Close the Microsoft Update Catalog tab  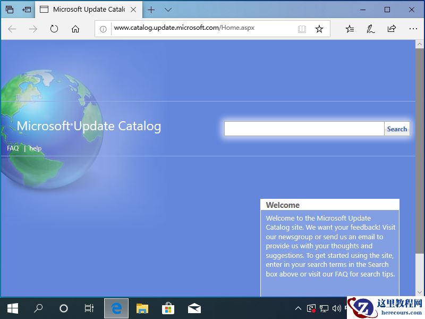pos(133,10)
